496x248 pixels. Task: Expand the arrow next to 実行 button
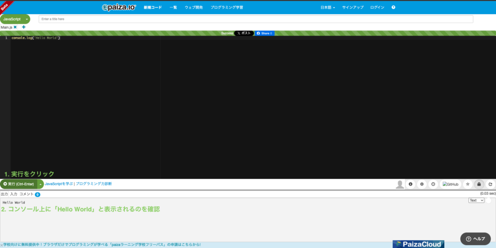[41, 184]
